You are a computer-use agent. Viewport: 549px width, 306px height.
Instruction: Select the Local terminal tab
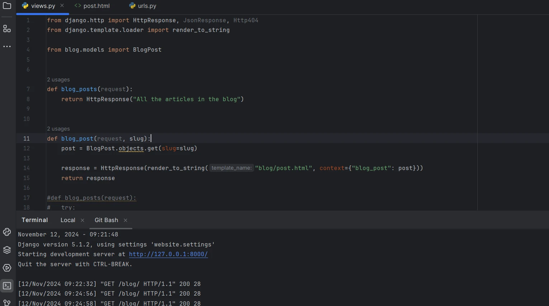point(68,220)
